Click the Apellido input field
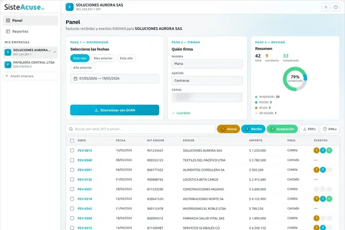 pyautogui.click(x=207, y=80)
